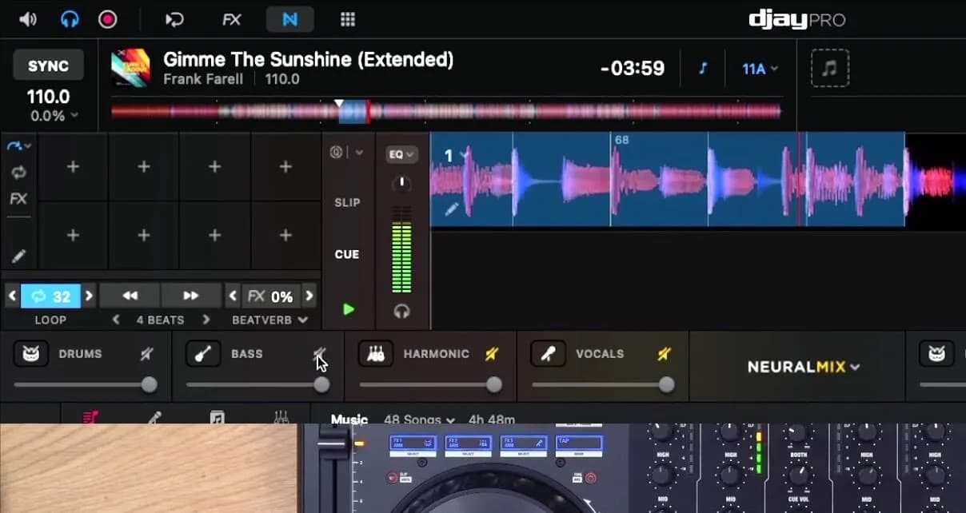This screenshot has width=966, height=513.
Task: Open the 48 Songs dropdown
Action: tap(419, 419)
